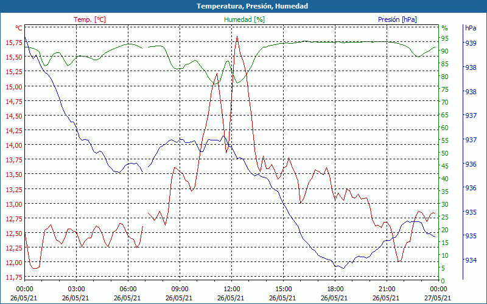Click green humidity axis value '20'
This screenshot has height=304, width=487.
[x=445, y=230]
